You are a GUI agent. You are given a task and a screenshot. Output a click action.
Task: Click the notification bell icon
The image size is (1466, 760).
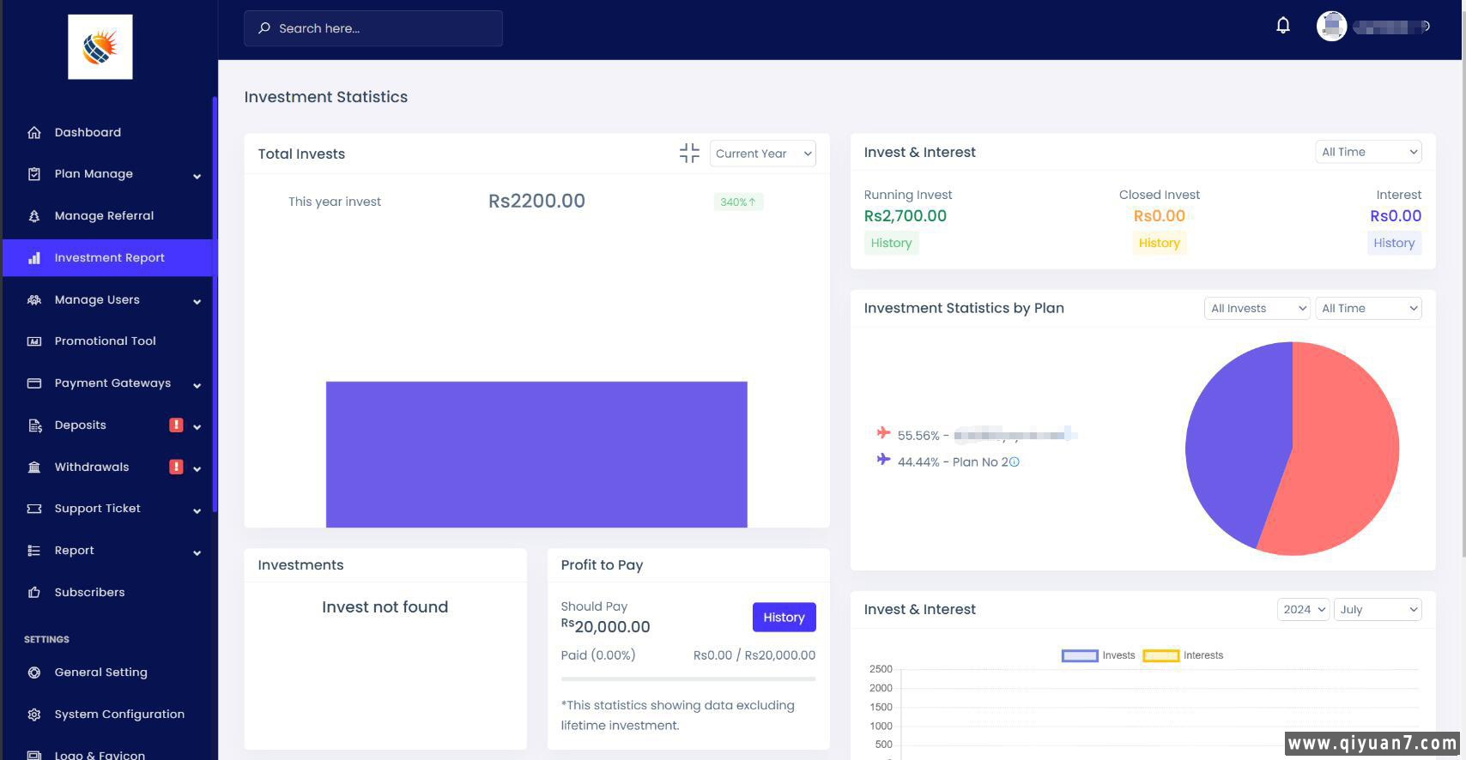coord(1282,26)
